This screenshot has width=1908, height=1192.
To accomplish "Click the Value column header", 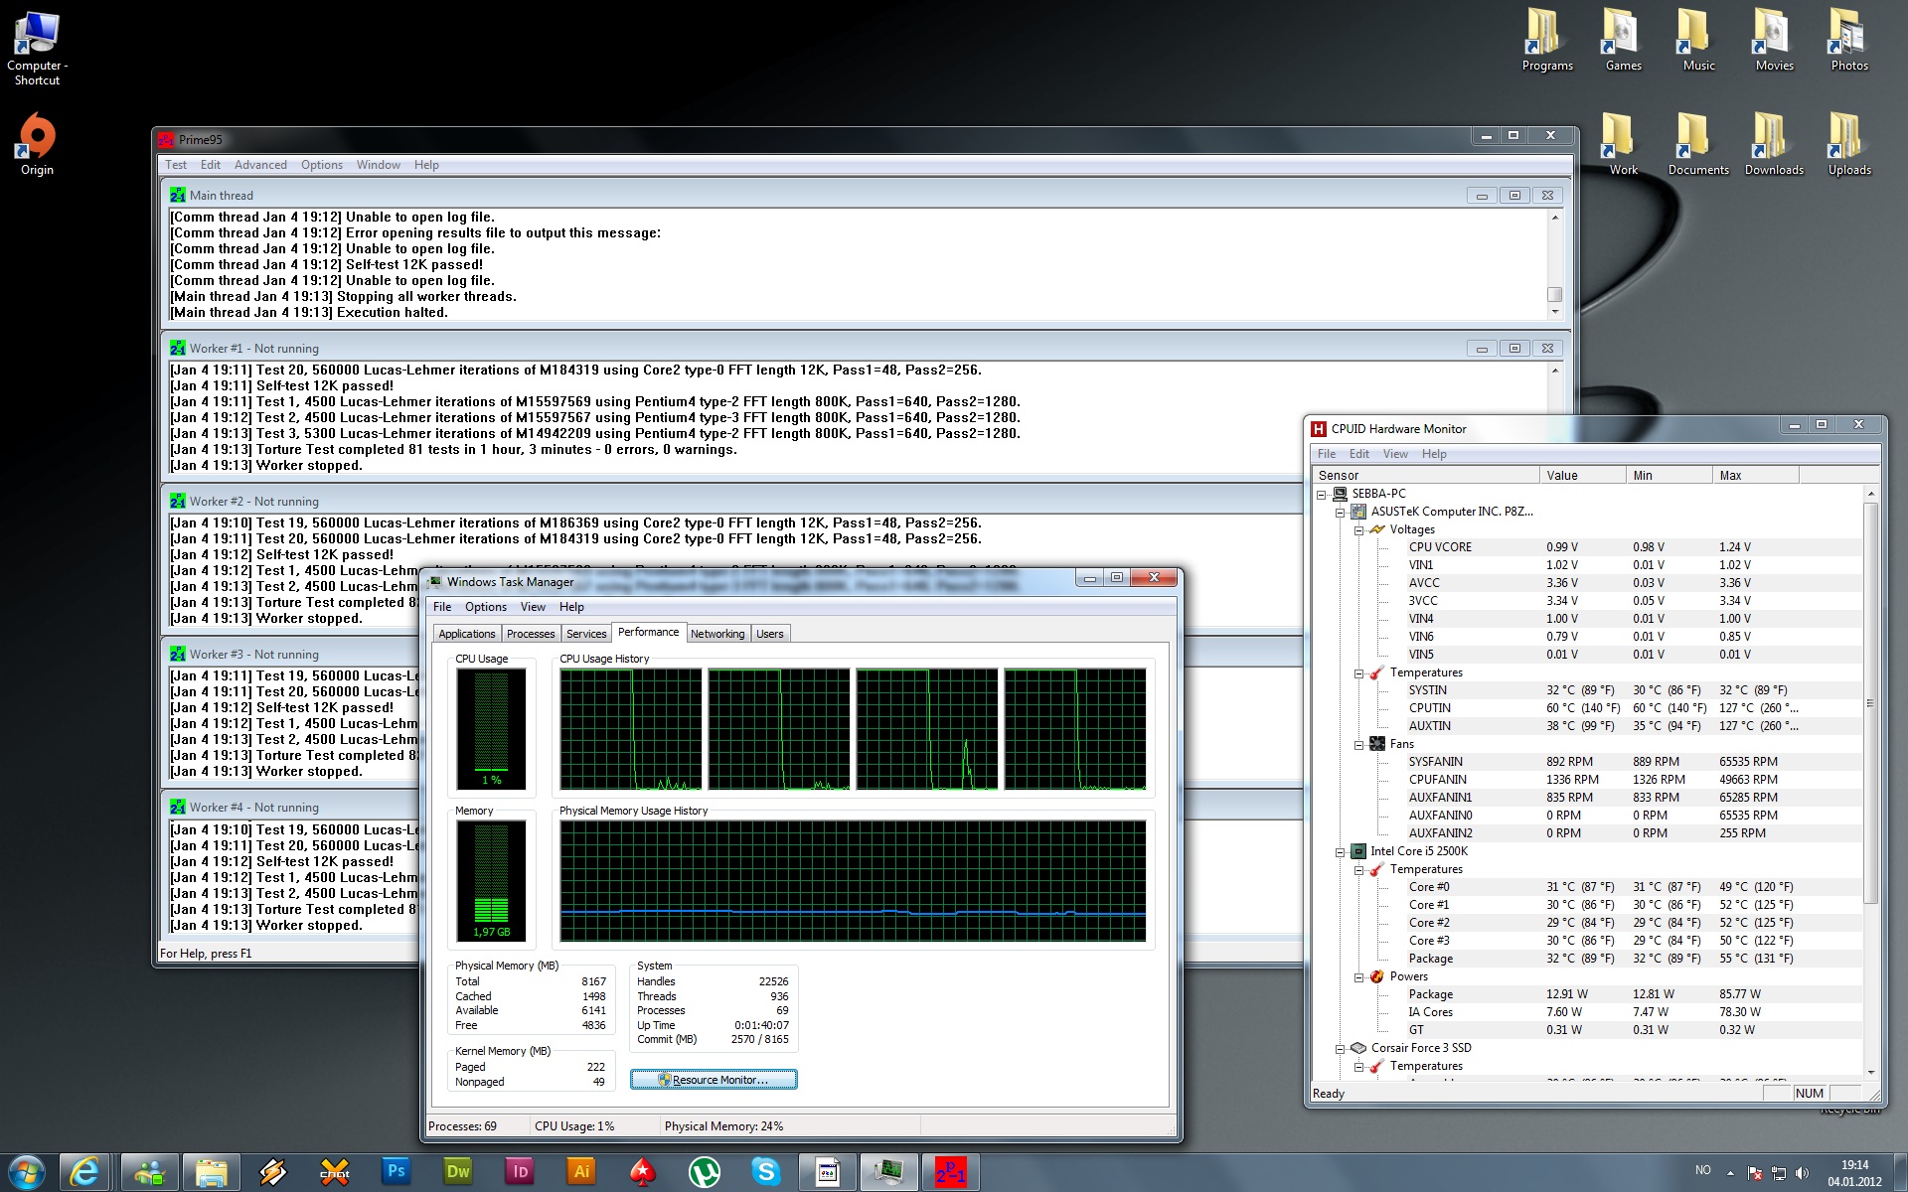I will click(x=1583, y=475).
